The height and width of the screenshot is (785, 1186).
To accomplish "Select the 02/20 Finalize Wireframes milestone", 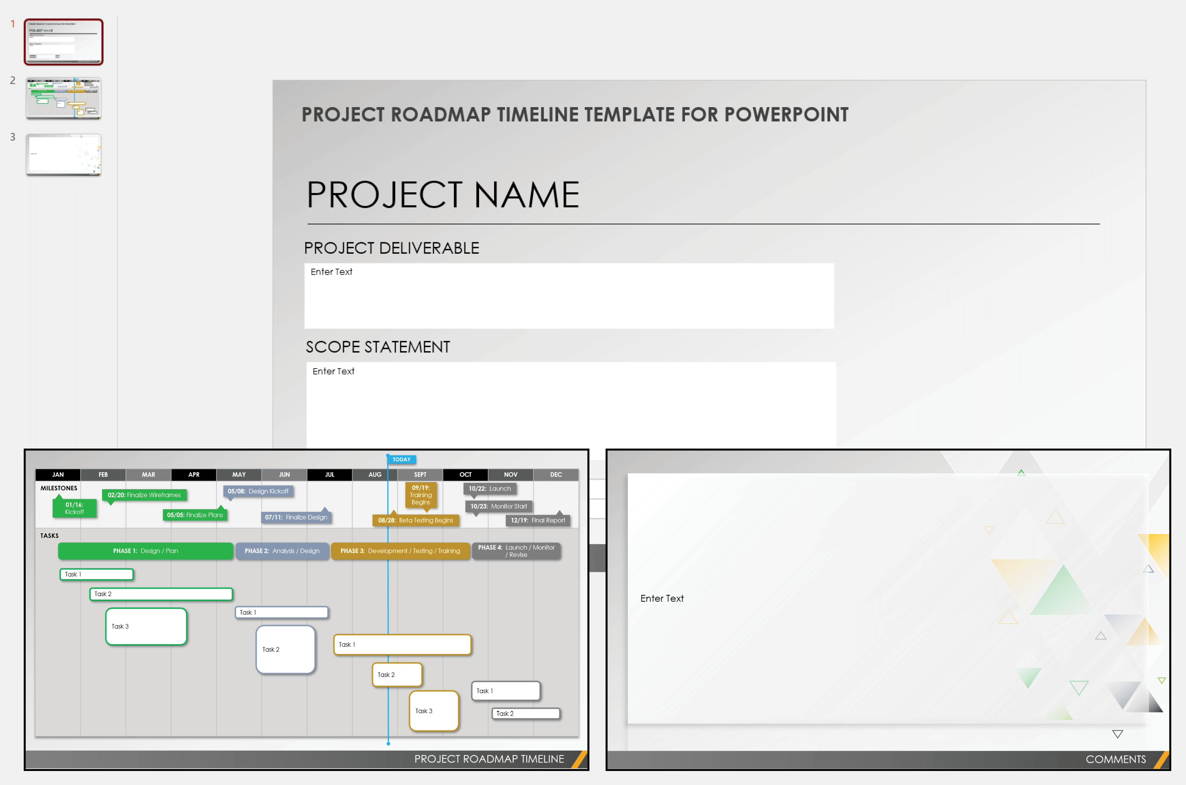I will (x=144, y=495).
